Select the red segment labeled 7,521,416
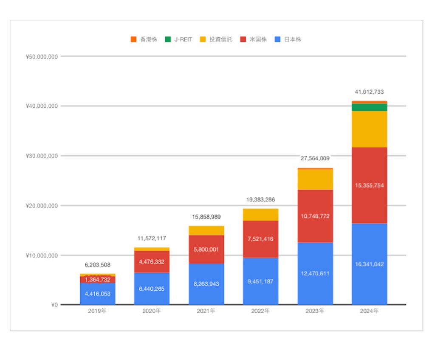This screenshot has width=435, height=348. (260, 239)
